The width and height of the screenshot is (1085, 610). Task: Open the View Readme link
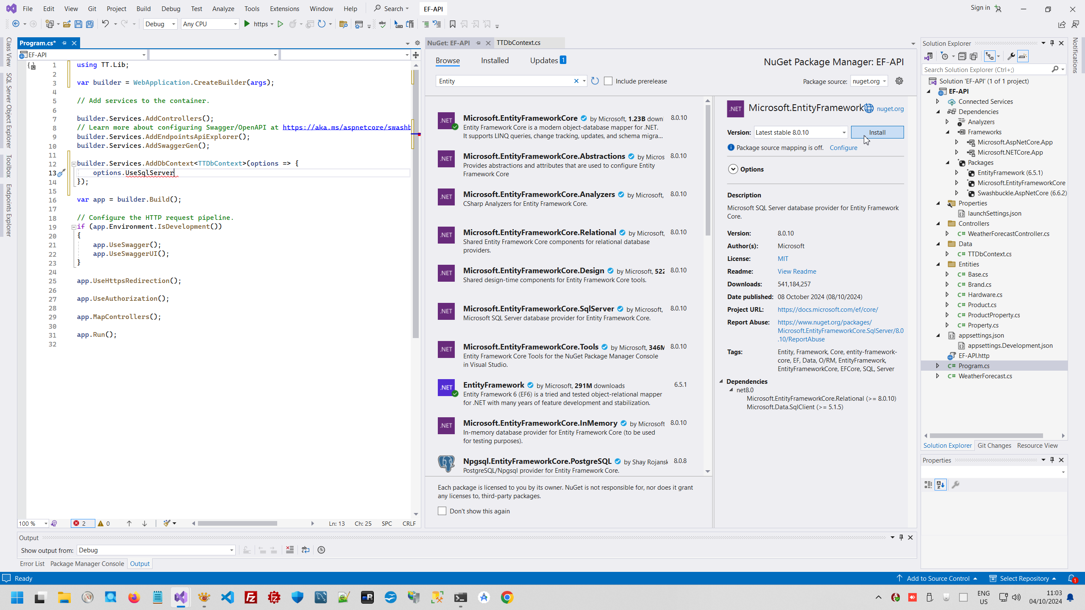(797, 271)
